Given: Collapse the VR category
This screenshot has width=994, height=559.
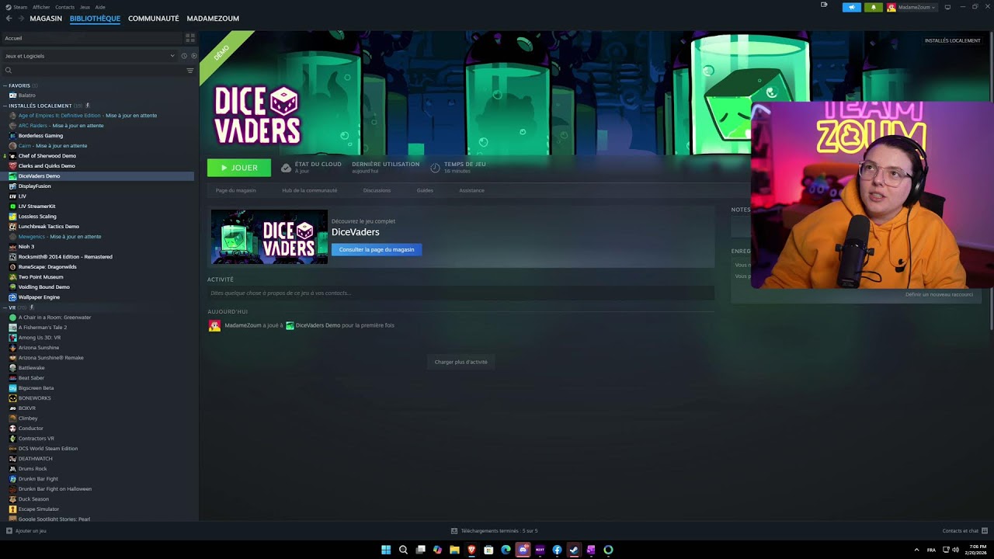Looking at the screenshot, I should [x=5, y=307].
